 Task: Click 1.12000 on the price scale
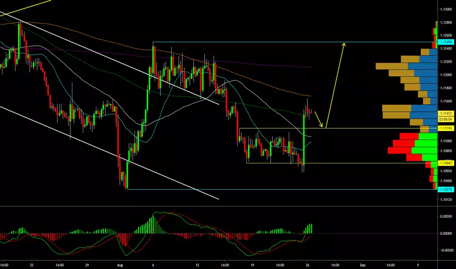coord(446,75)
